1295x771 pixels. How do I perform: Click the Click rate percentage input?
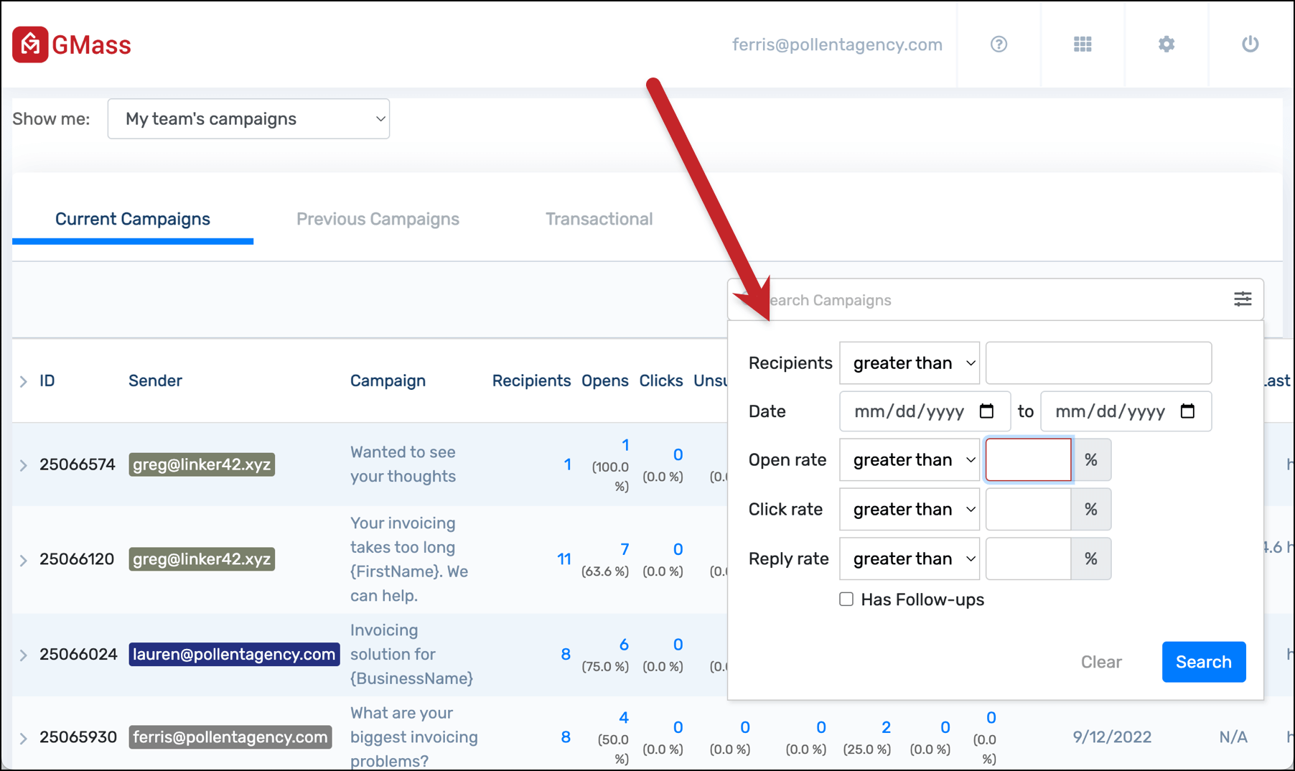[x=1028, y=510]
